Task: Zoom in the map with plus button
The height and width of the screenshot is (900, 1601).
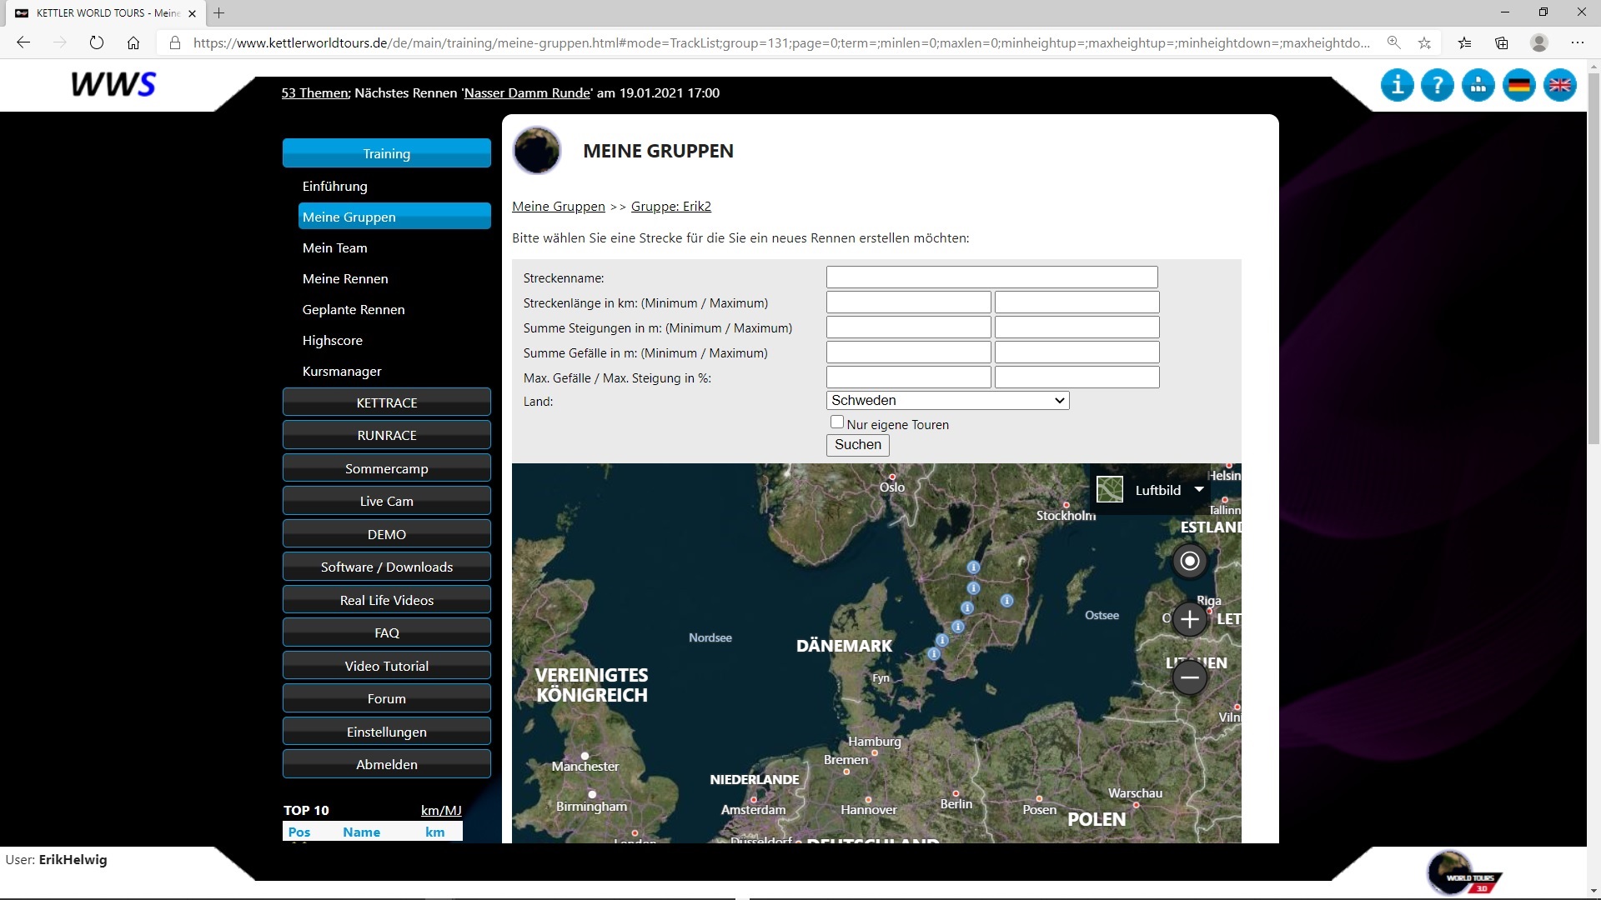Action: tap(1190, 619)
